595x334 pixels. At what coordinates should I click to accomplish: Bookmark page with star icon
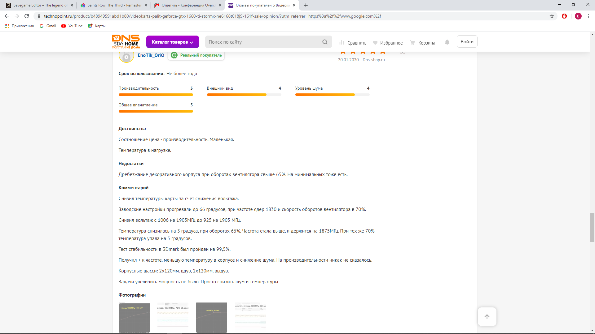click(552, 16)
